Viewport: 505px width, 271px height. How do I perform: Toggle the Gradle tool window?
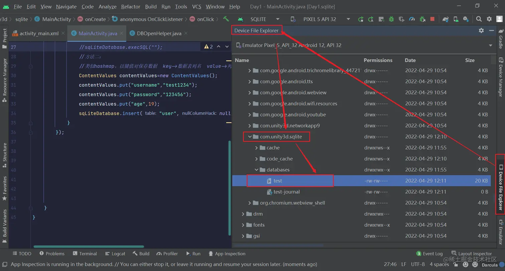coord(501,39)
